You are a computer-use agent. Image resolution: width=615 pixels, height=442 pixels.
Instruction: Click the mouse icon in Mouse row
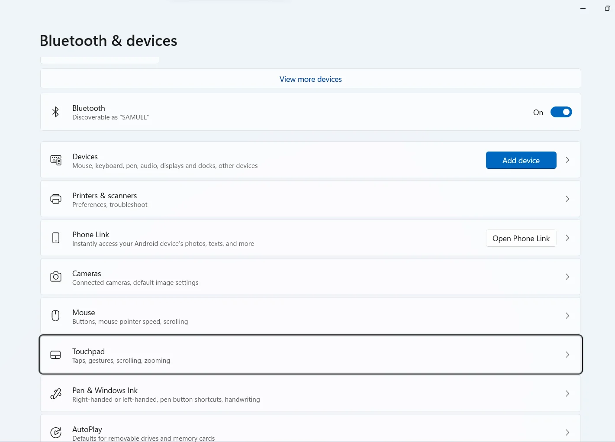click(x=55, y=316)
